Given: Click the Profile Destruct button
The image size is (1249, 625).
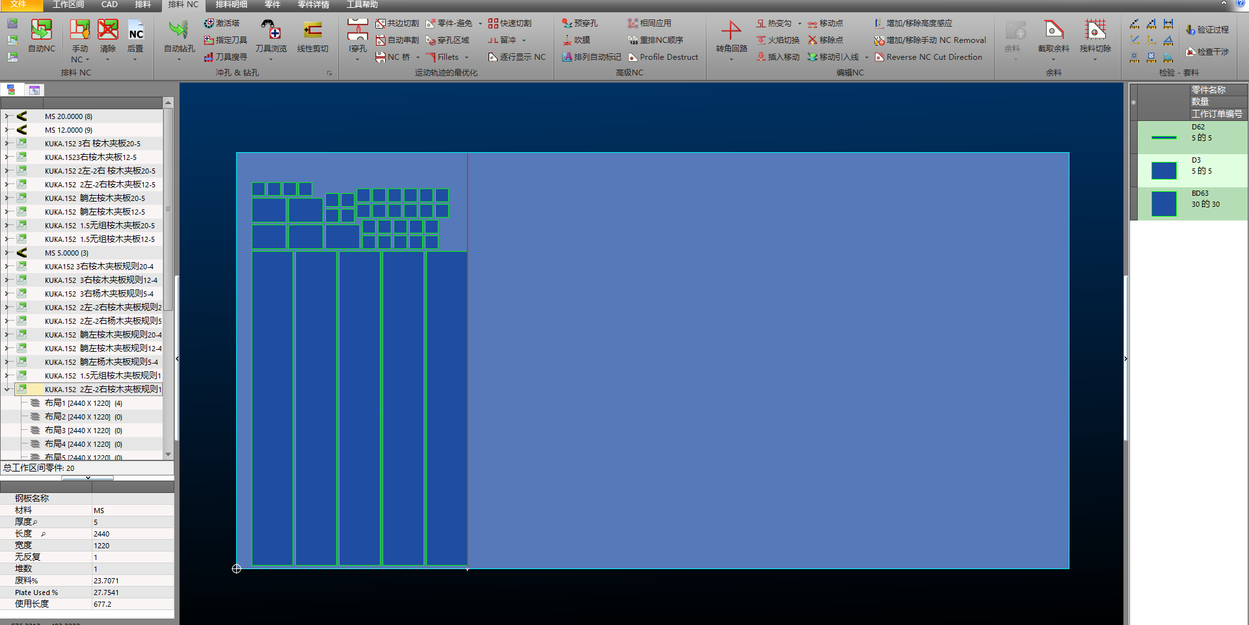Looking at the screenshot, I should click(664, 57).
